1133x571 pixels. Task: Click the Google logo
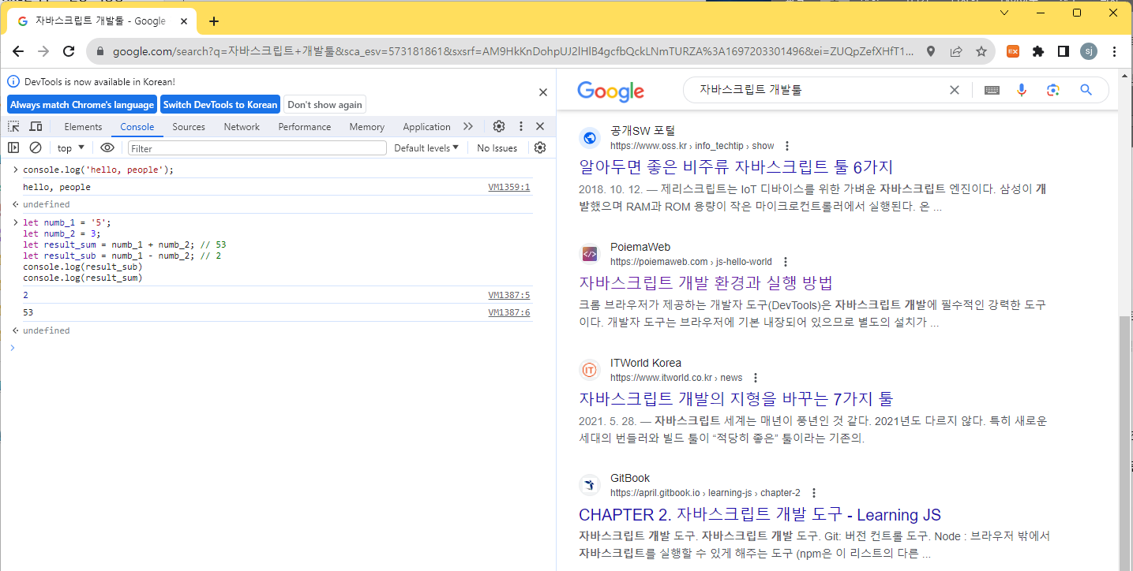coord(610,91)
